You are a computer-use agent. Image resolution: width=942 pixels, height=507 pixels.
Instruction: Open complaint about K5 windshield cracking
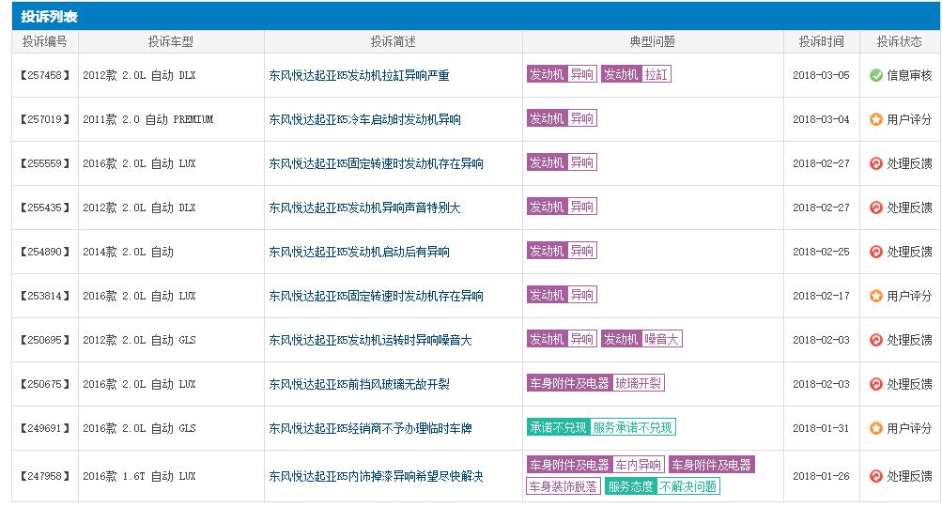pos(359,384)
